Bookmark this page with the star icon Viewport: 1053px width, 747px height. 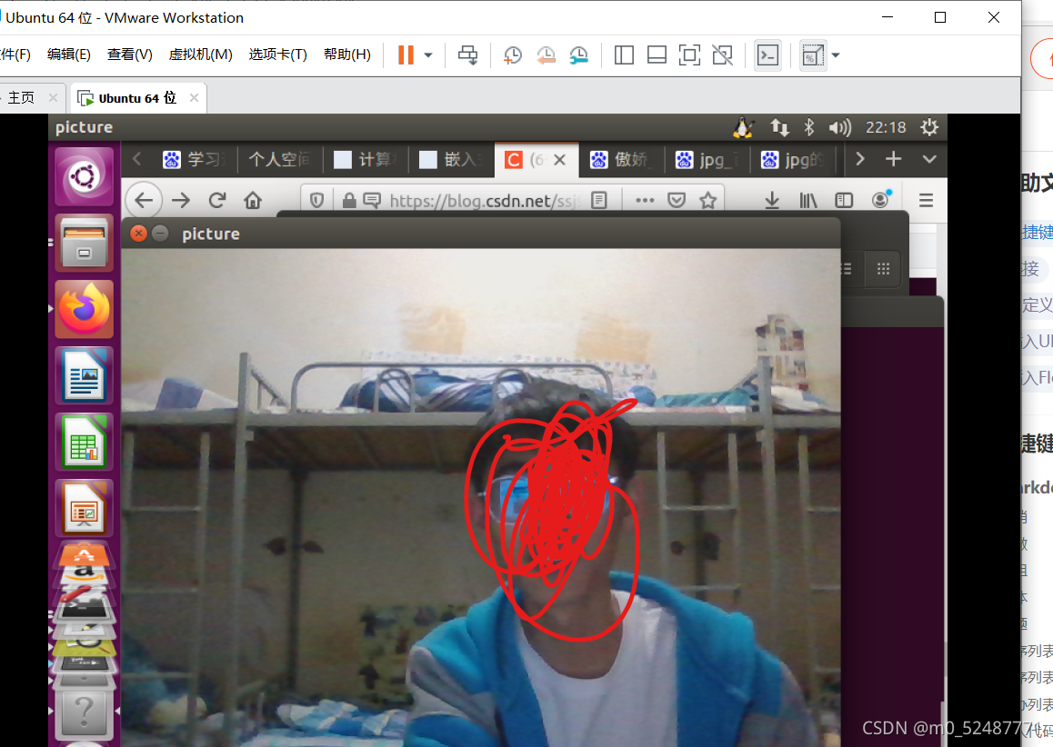(707, 200)
